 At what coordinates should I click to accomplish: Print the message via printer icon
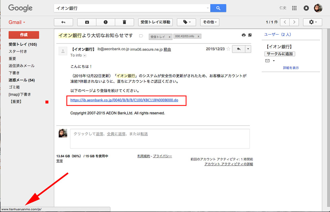243,35
